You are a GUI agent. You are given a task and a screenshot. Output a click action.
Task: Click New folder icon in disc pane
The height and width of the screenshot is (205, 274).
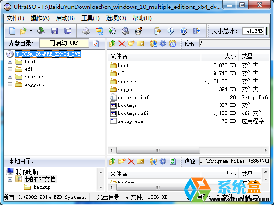[131, 43]
